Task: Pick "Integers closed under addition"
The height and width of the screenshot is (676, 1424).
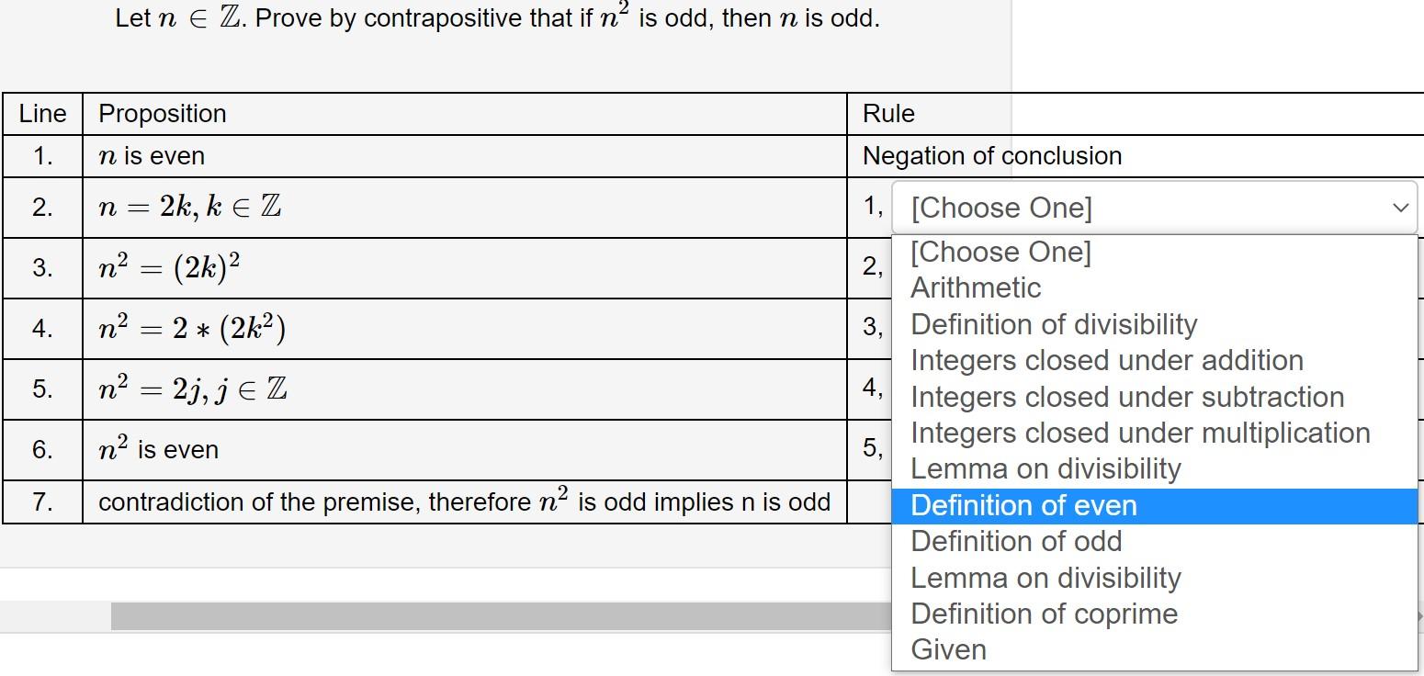Action: point(1106,360)
